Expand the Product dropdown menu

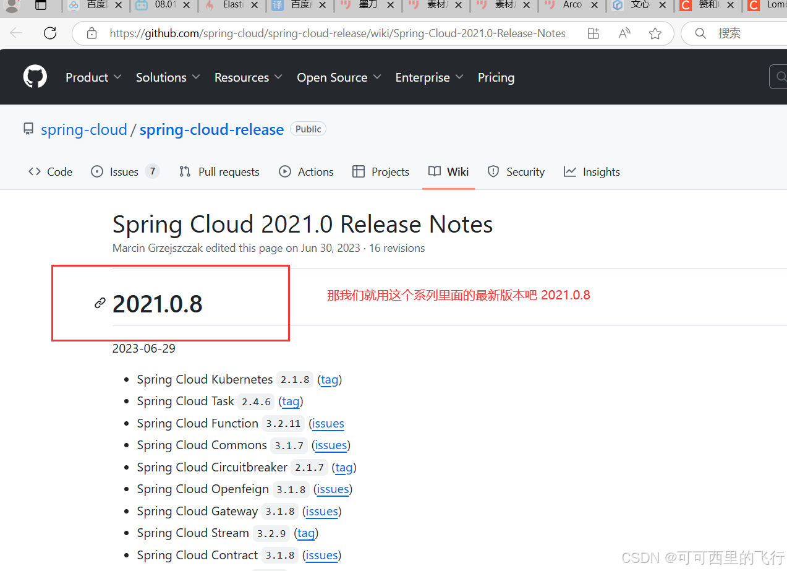click(x=94, y=77)
